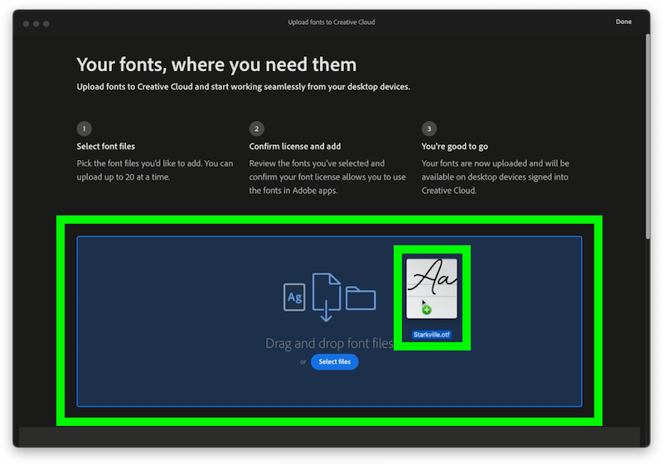Click the Select files button
This screenshot has height=464, width=663.
335,362
